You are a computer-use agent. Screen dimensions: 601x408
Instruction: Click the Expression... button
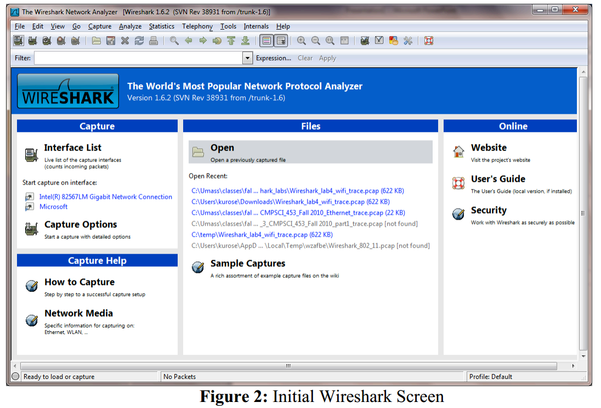[x=273, y=58]
